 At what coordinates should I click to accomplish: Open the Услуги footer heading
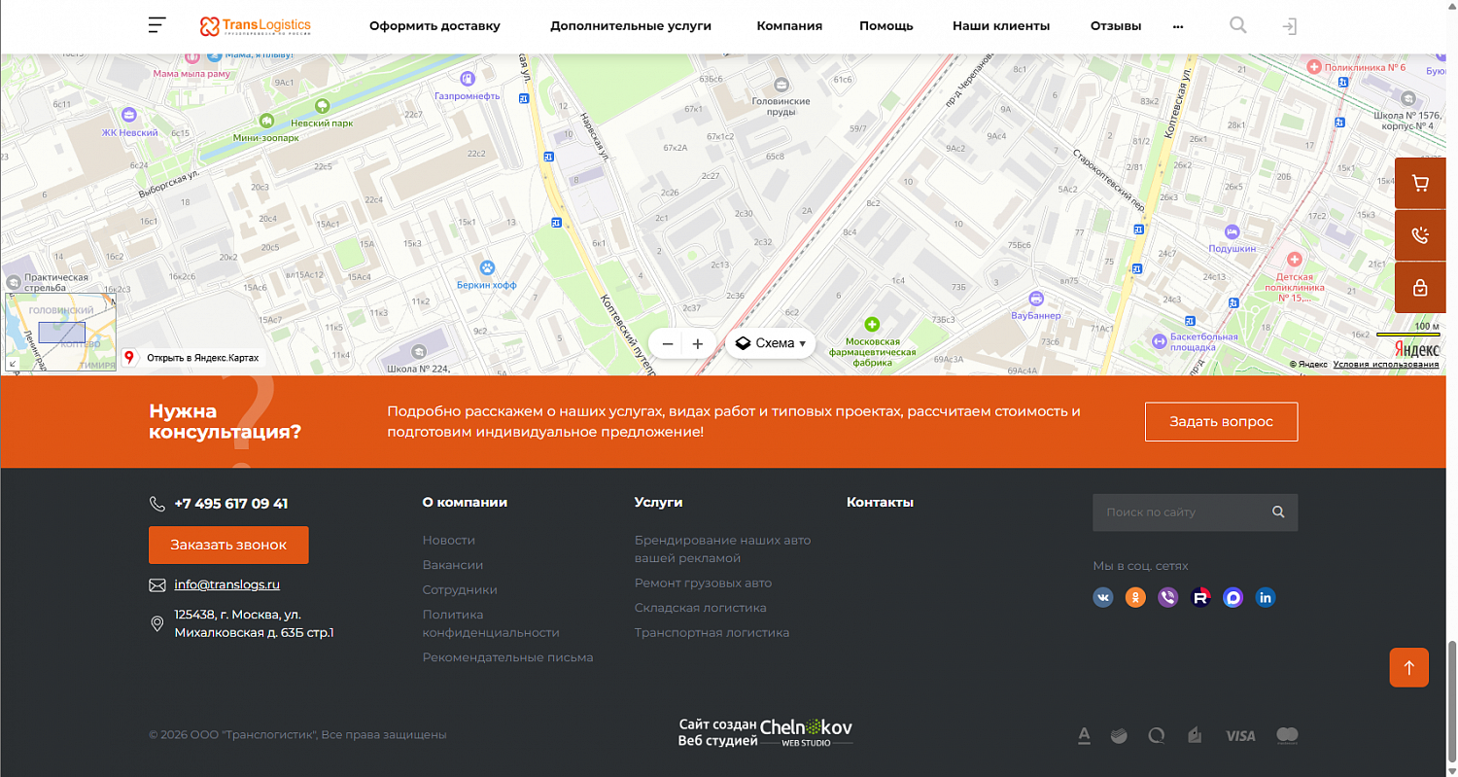659,503
